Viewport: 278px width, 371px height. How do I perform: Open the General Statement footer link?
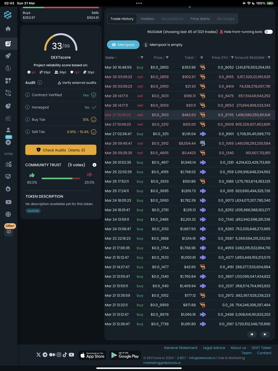click(181, 348)
